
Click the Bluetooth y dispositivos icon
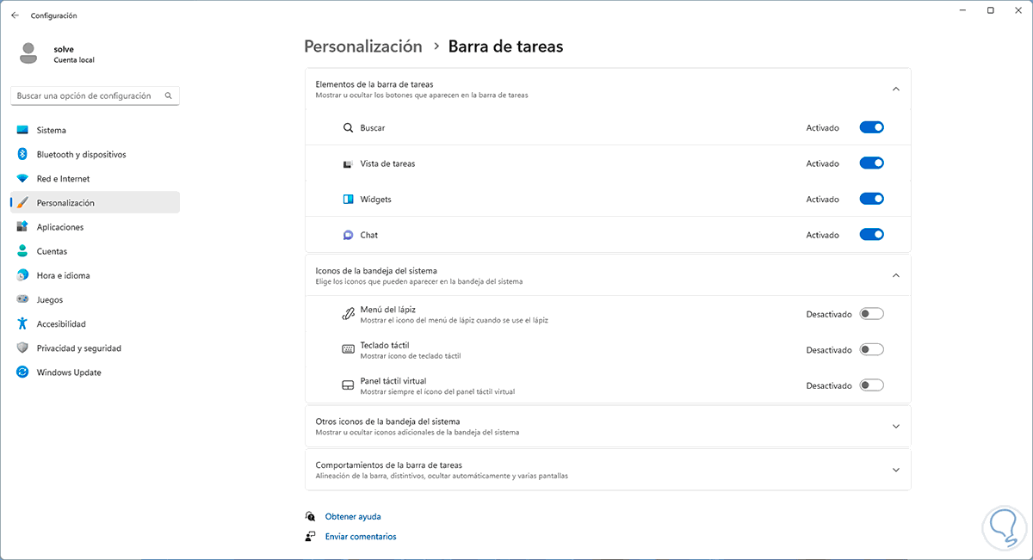(x=22, y=155)
